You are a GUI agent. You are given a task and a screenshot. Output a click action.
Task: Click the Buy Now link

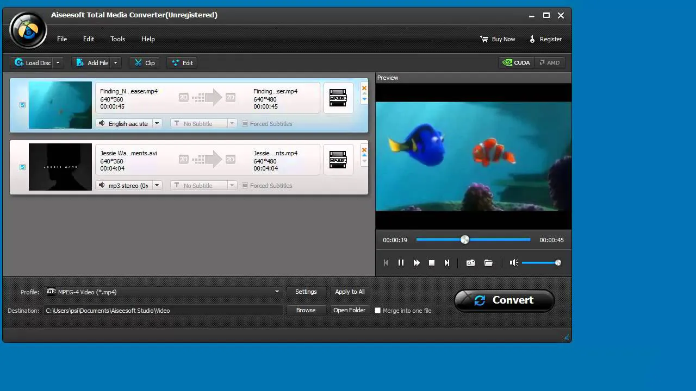tap(498, 39)
